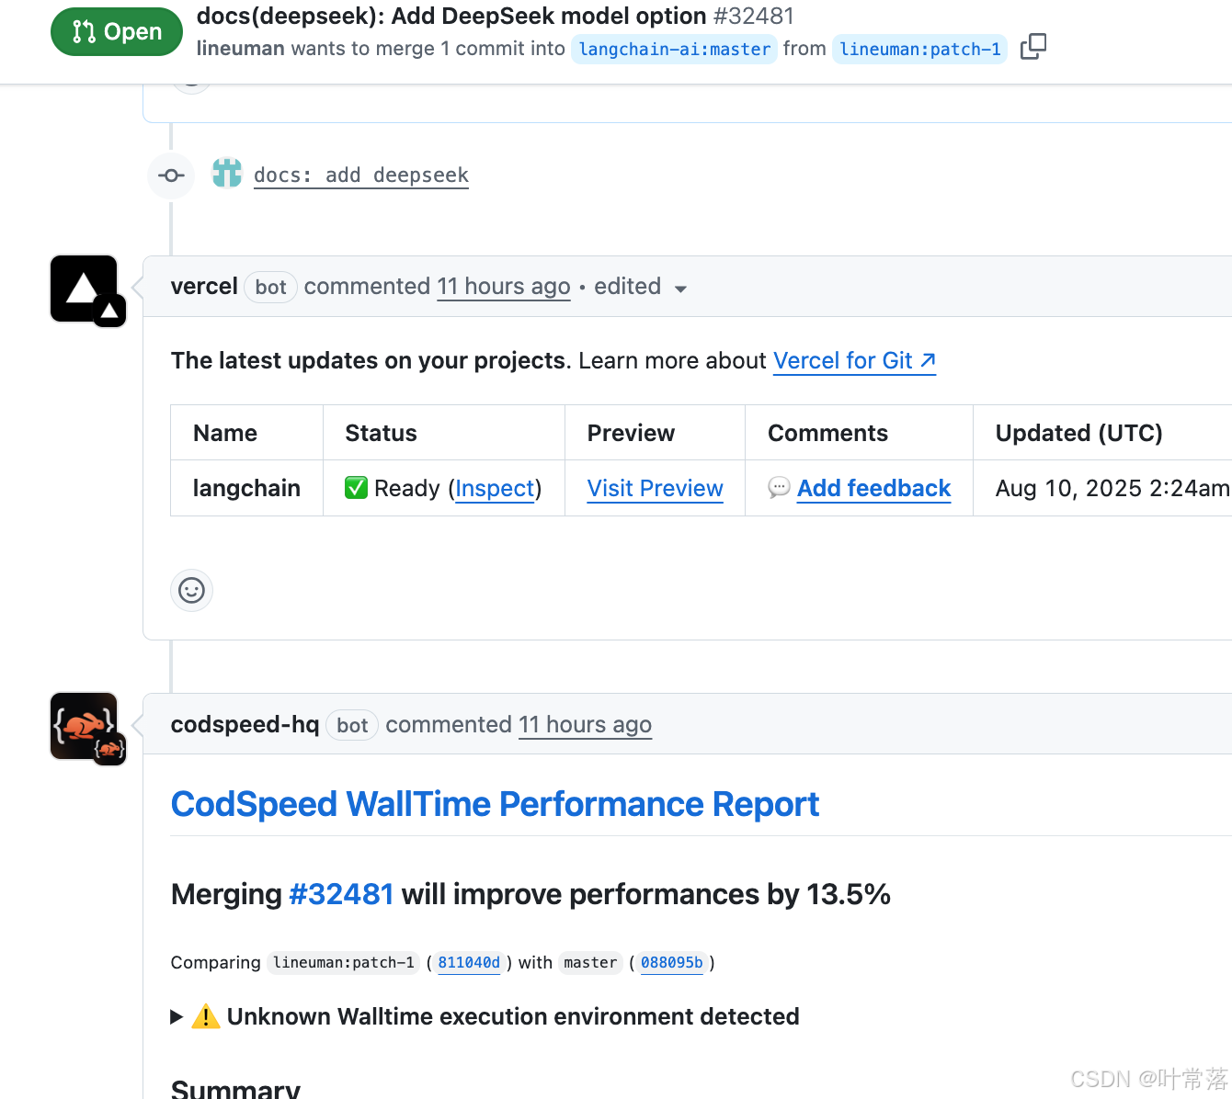Open the CodSpeed WallTime Performance Report heading
This screenshot has width=1232, height=1099.
coord(495,804)
